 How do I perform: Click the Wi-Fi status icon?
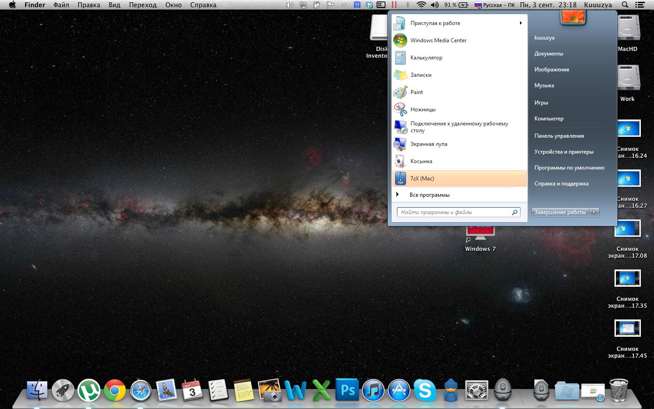pos(421,5)
